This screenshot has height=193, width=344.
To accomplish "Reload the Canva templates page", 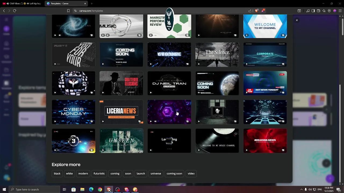I will point(15,11).
